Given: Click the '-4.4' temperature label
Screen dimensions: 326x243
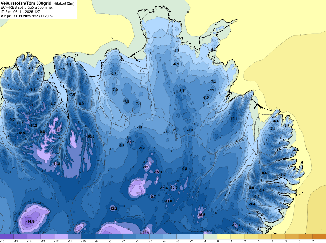Looking at the screenshot, I should pos(295,150).
